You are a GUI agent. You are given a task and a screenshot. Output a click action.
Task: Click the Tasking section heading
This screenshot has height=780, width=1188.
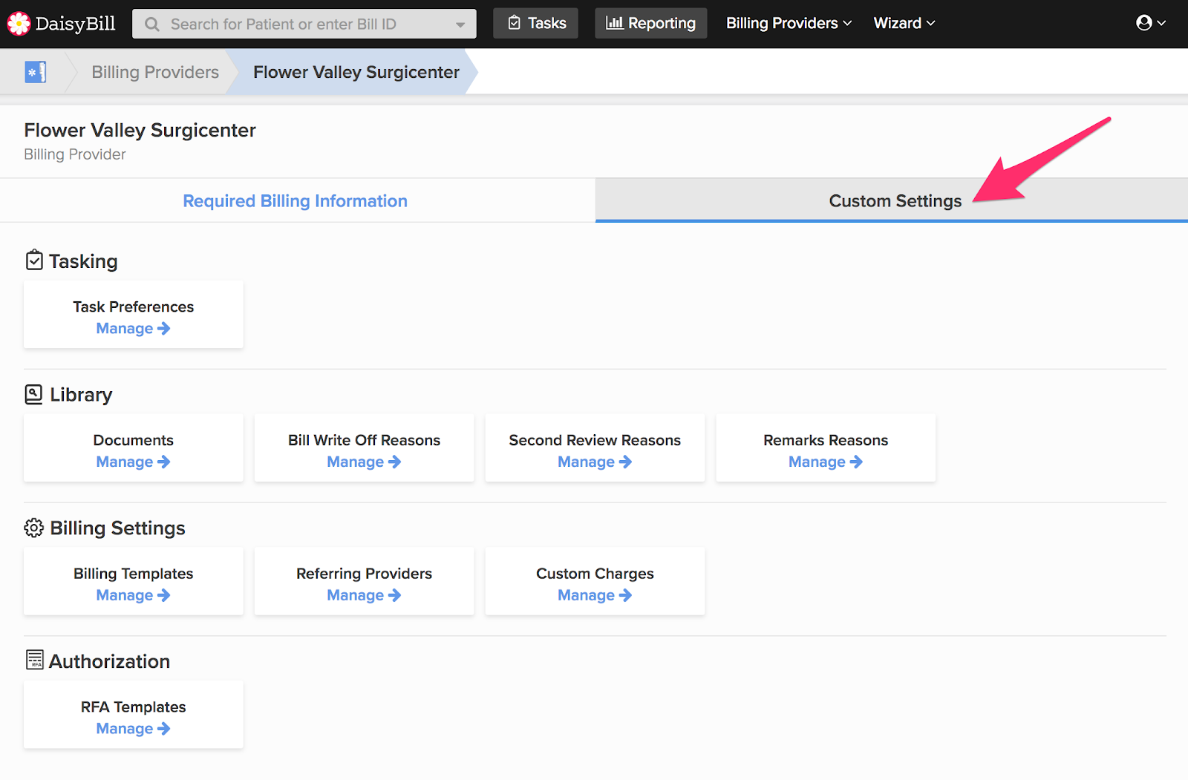click(83, 261)
